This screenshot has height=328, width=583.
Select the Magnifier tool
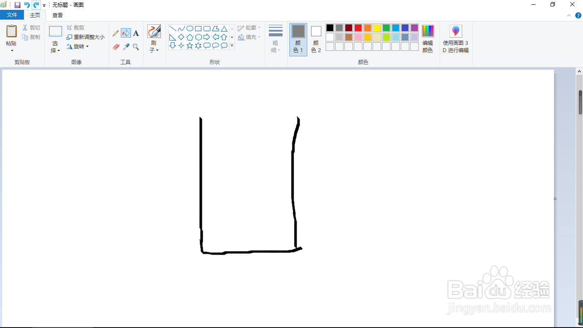136,47
